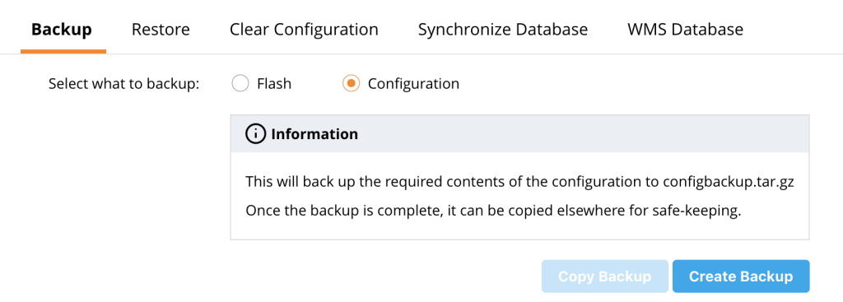Open the Synchronize Database tab
843x302 pixels.
tap(503, 29)
